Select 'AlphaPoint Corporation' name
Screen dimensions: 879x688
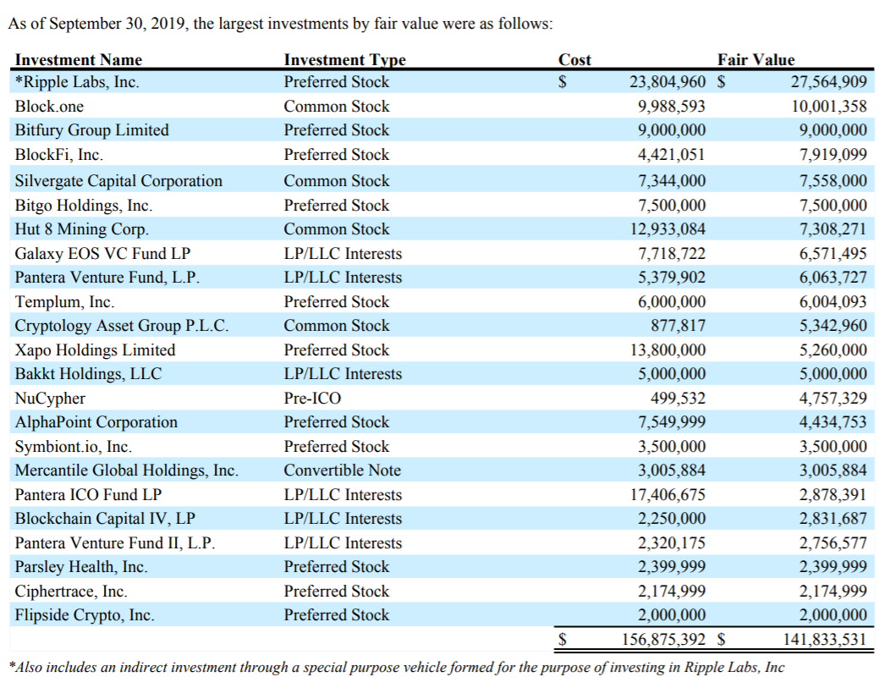[x=96, y=422]
